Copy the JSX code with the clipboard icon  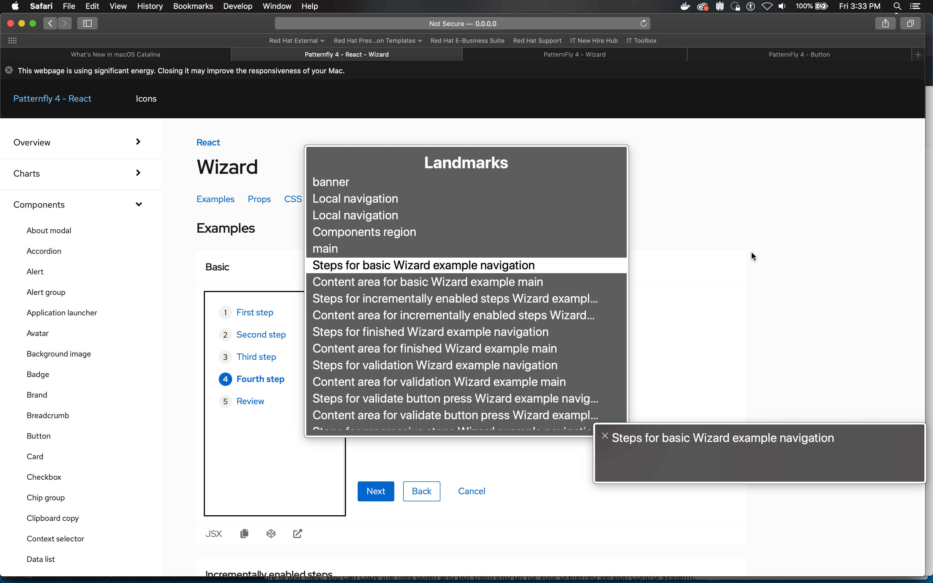point(244,534)
